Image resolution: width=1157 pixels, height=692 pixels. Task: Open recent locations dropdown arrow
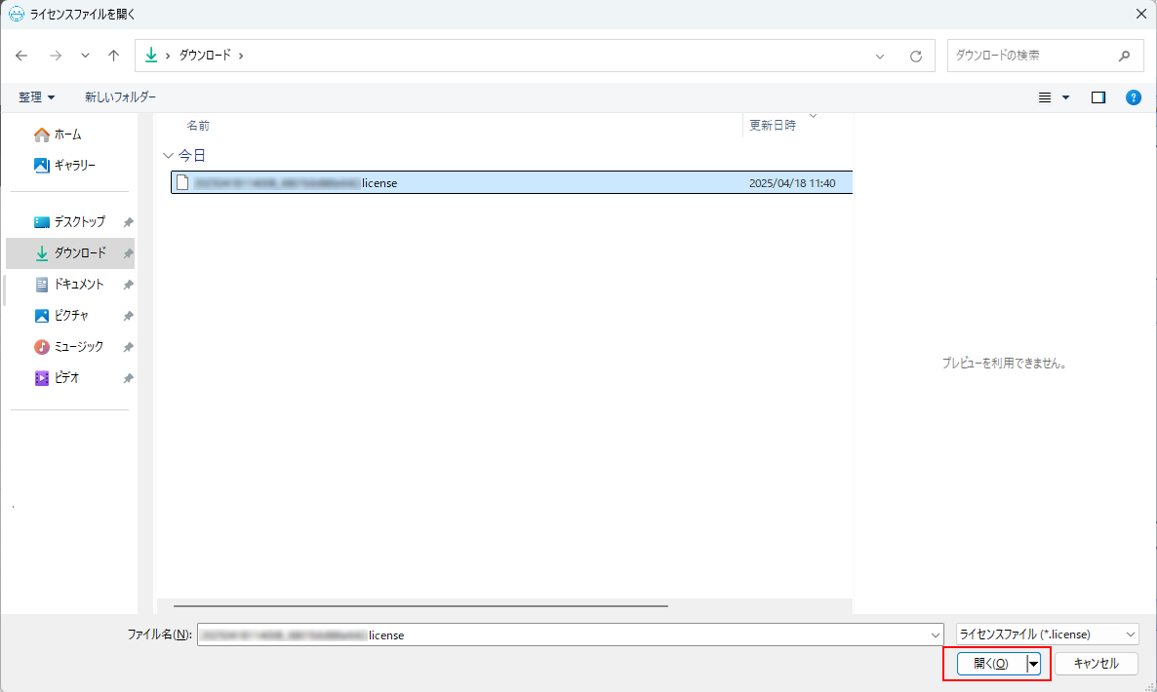tap(85, 56)
